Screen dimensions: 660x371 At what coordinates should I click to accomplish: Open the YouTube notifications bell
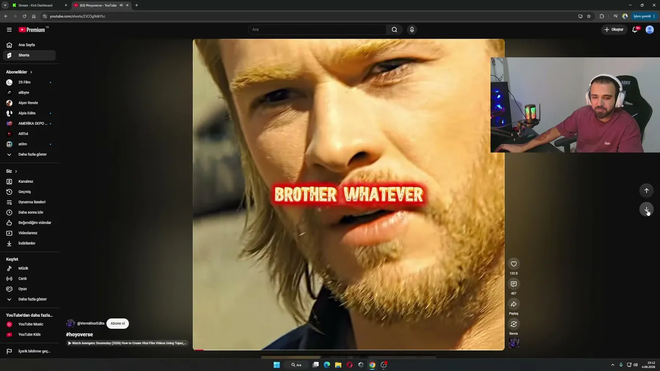(635, 29)
